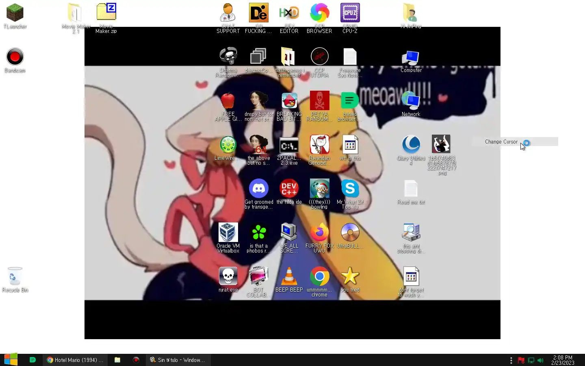The width and height of the screenshot is (585, 366).
Task: Open the BOT COLLAB... icon
Action: [x=258, y=277]
